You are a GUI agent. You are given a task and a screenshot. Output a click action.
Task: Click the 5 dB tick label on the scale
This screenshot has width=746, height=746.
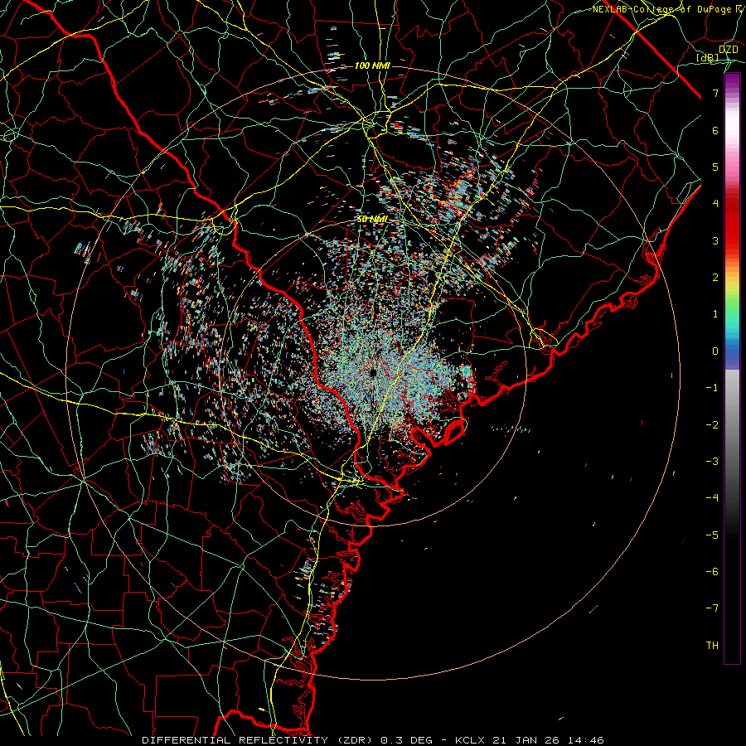pyautogui.click(x=715, y=167)
